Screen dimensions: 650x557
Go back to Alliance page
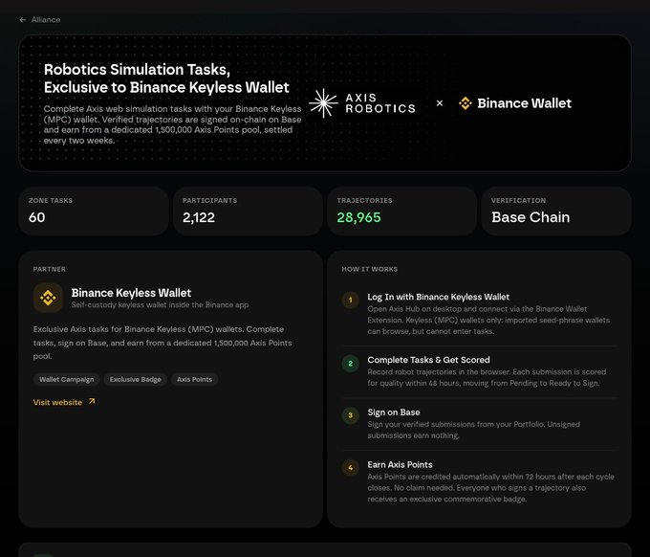40,20
